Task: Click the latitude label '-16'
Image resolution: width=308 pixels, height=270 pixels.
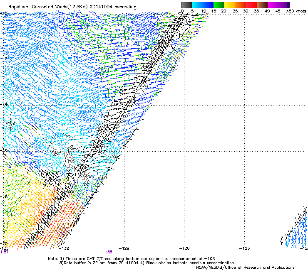Action: (x=4, y=150)
